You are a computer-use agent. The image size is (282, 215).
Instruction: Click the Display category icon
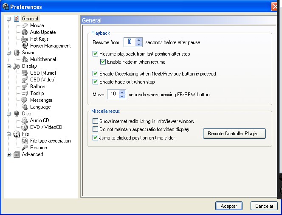17,66
